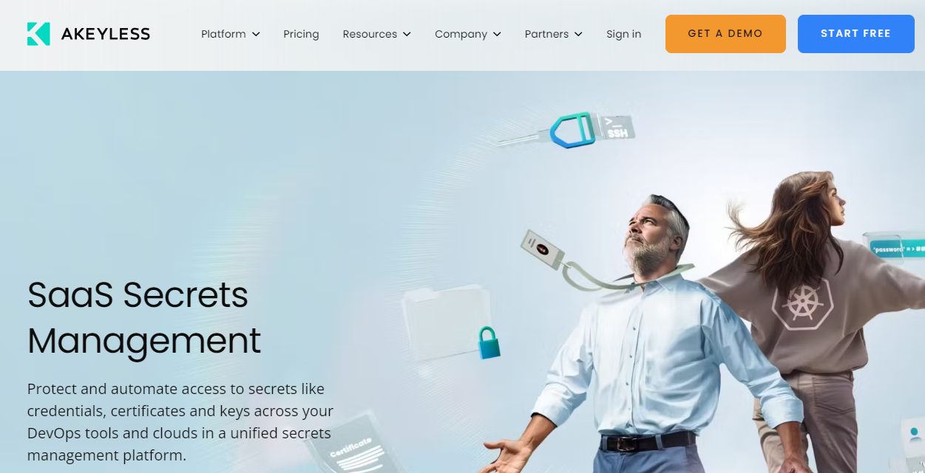Click the Sign in link
Screen dimensions: 925x473
[x=624, y=34]
